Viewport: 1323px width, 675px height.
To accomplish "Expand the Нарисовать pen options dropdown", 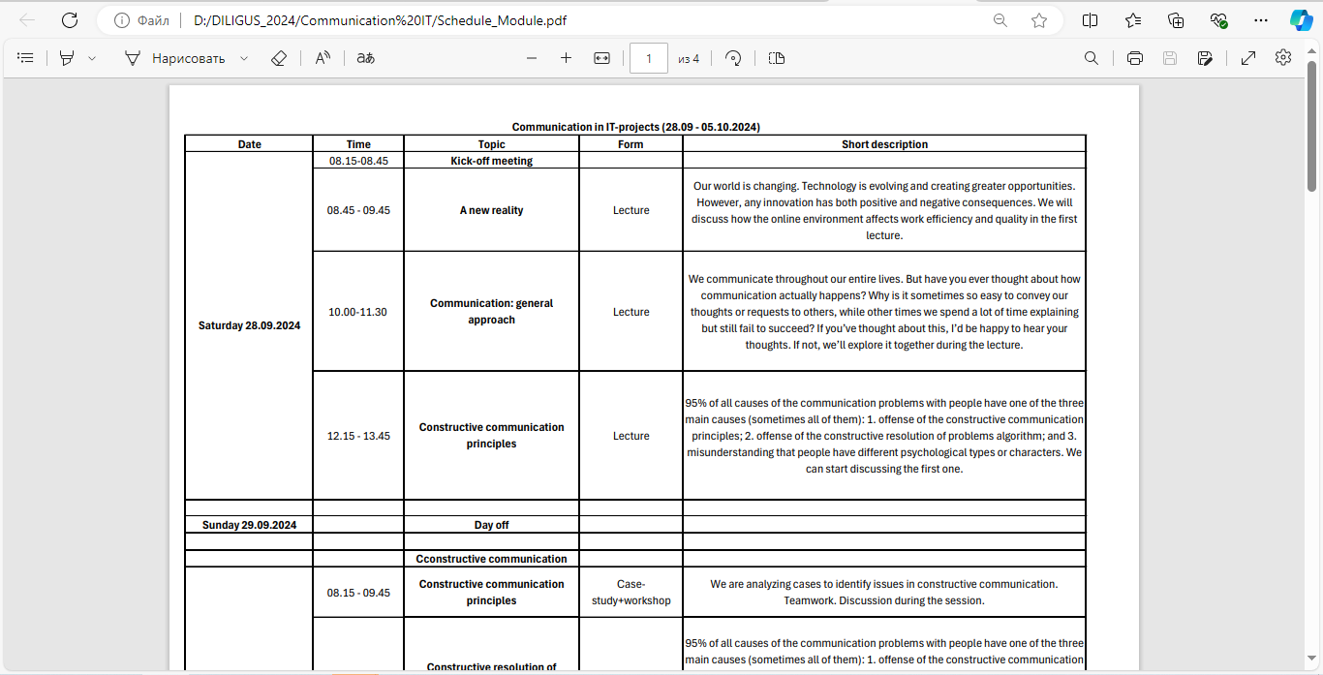I will (x=244, y=58).
